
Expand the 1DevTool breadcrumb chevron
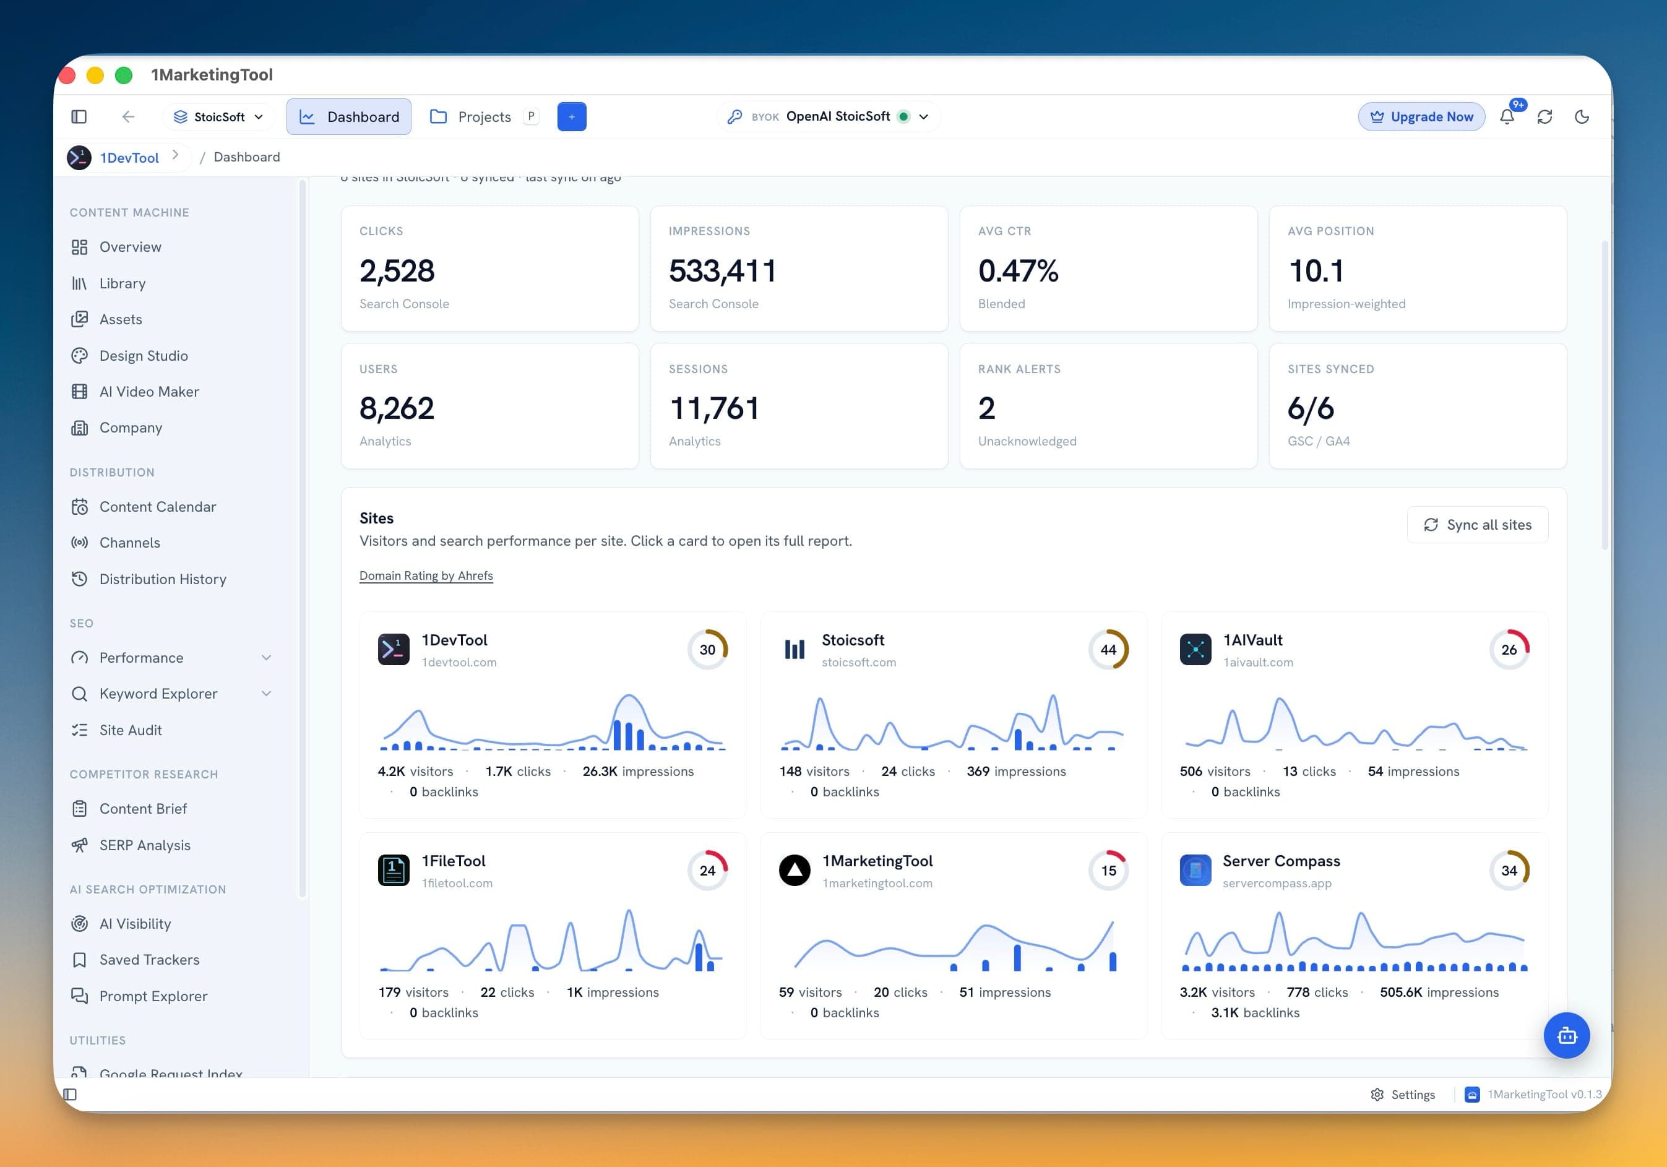(175, 155)
